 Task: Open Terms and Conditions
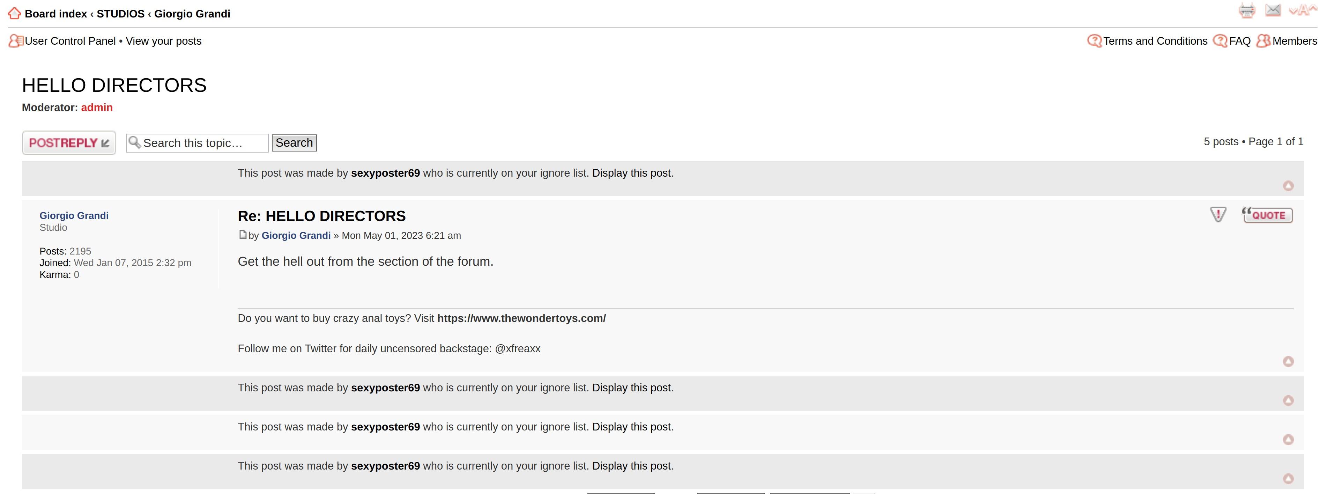pos(1155,41)
